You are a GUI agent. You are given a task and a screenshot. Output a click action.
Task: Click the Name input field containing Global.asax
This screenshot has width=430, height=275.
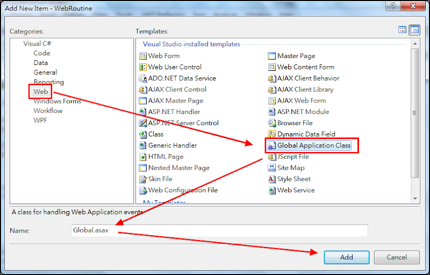click(219, 230)
